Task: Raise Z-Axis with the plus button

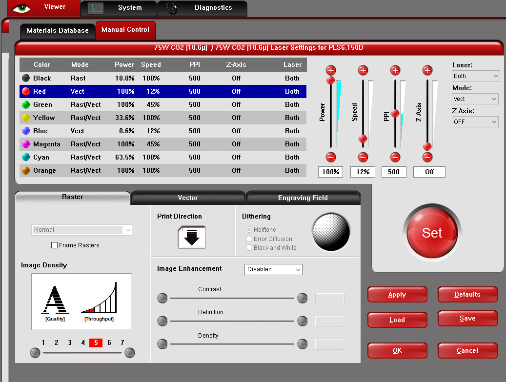Action: coord(427,70)
